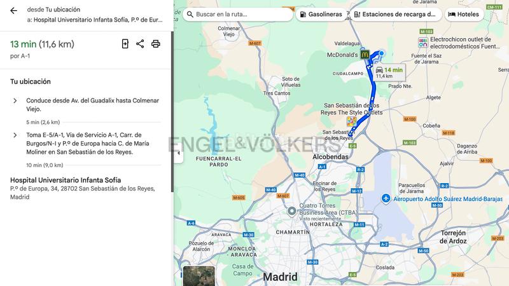Show Hoteles along the route

464,14
